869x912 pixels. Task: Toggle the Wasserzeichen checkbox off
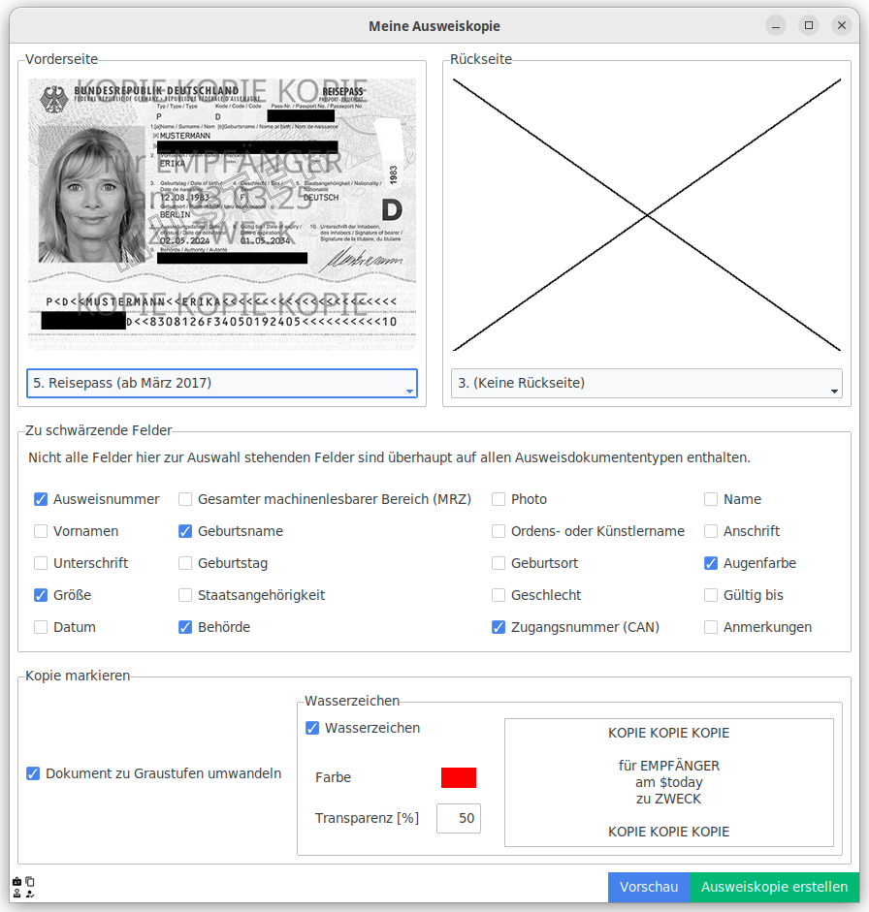[x=312, y=728]
